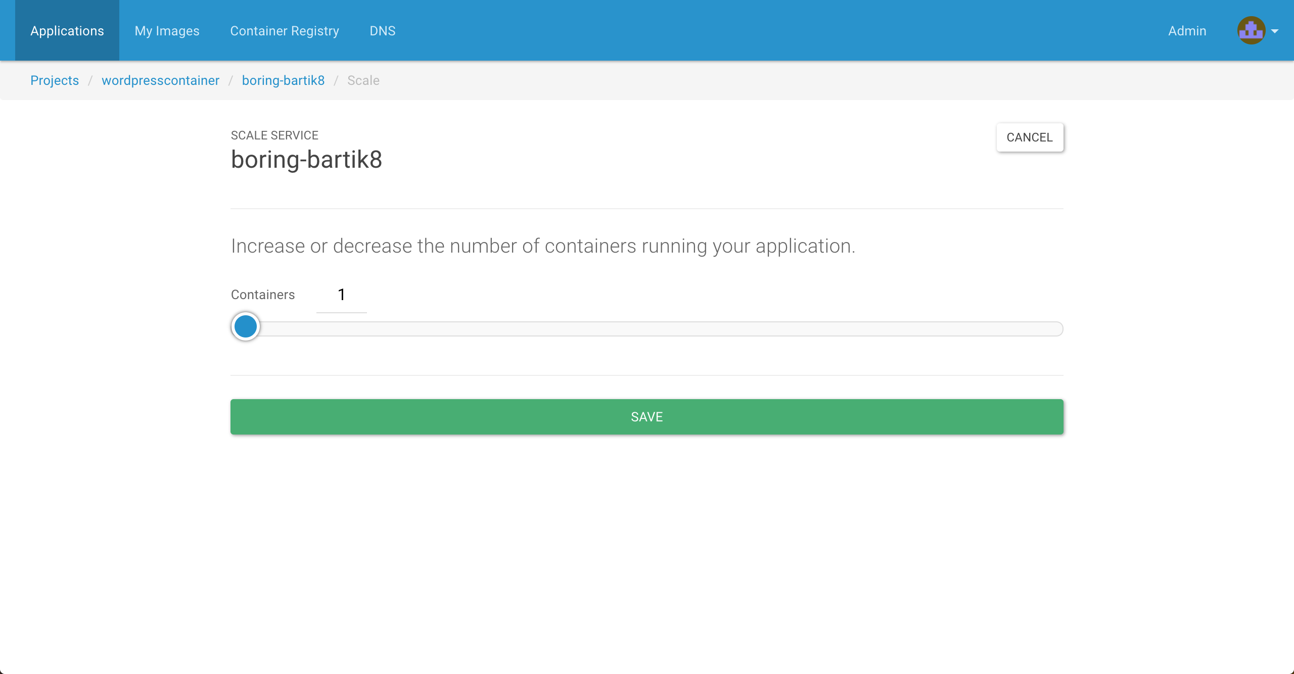This screenshot has height=674, width=1294.
Task: Go back to boring-bartik8 breadcrumb
Action: tap(283, 80)
